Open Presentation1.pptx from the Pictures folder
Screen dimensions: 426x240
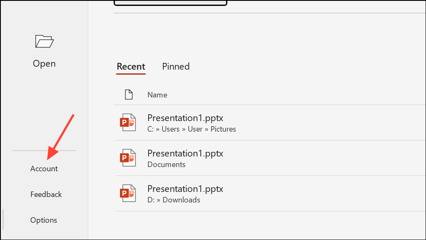[x=270, y=123]
